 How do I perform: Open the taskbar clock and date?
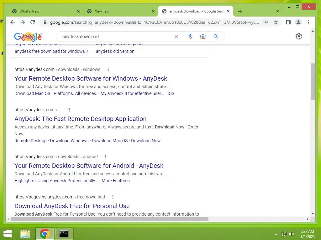coord(307,234)
